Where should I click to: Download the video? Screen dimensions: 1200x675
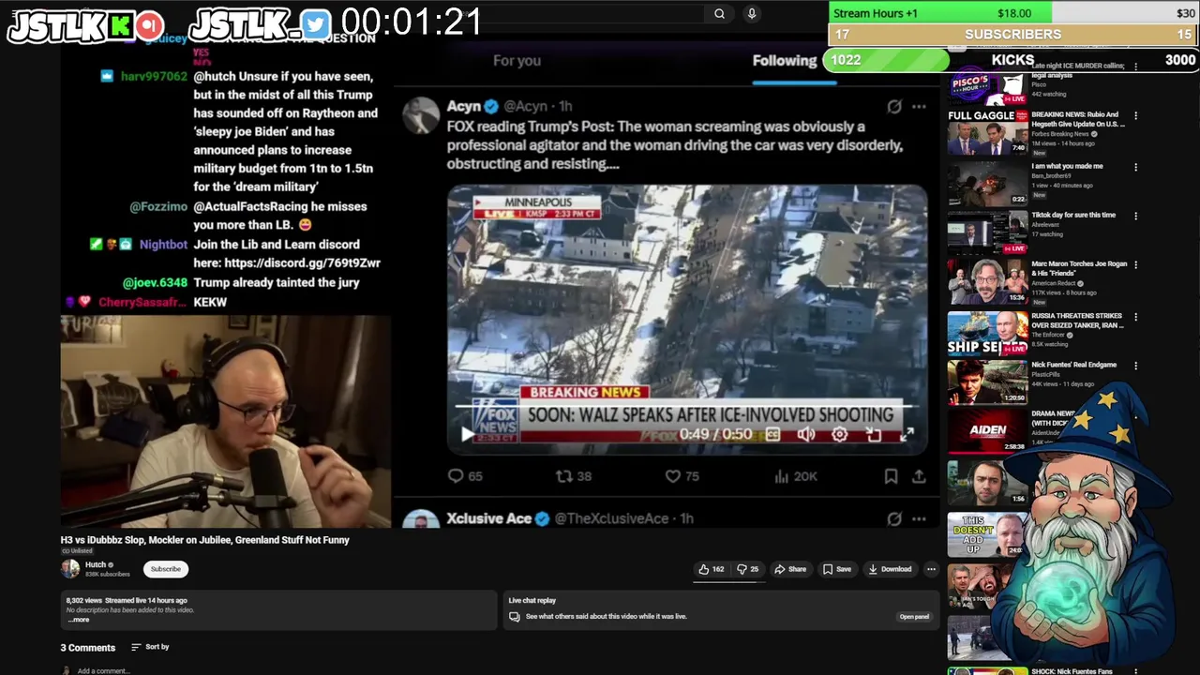click(890, 569)
